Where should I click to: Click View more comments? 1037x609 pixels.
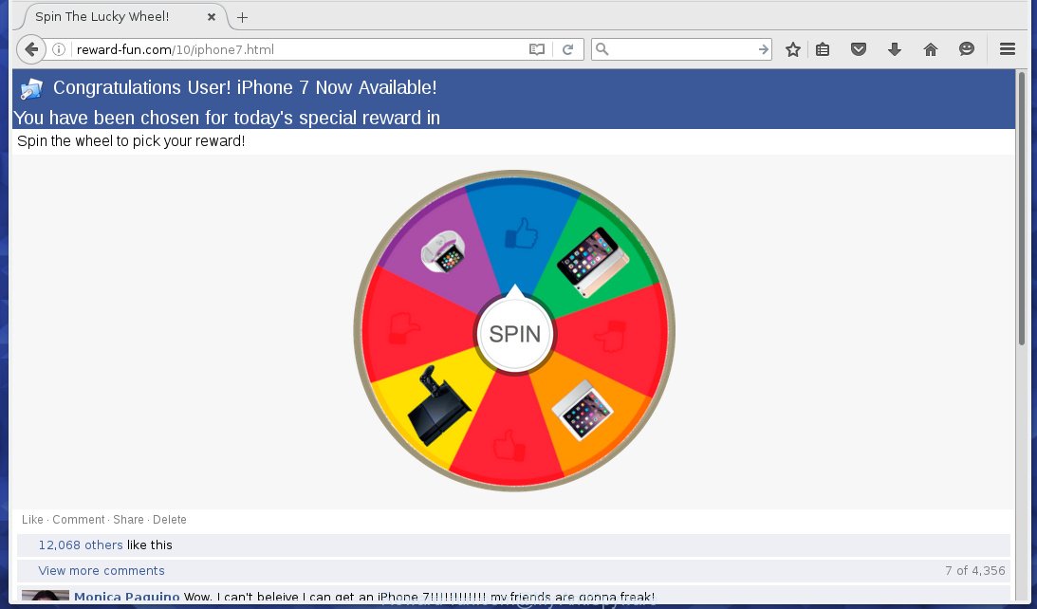[102, 571]
